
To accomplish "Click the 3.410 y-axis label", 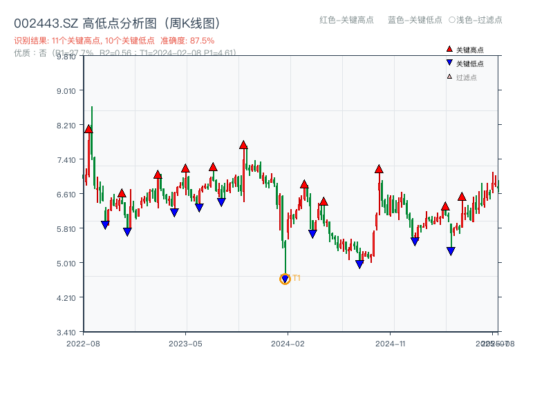I will click(x=66, y=333).
